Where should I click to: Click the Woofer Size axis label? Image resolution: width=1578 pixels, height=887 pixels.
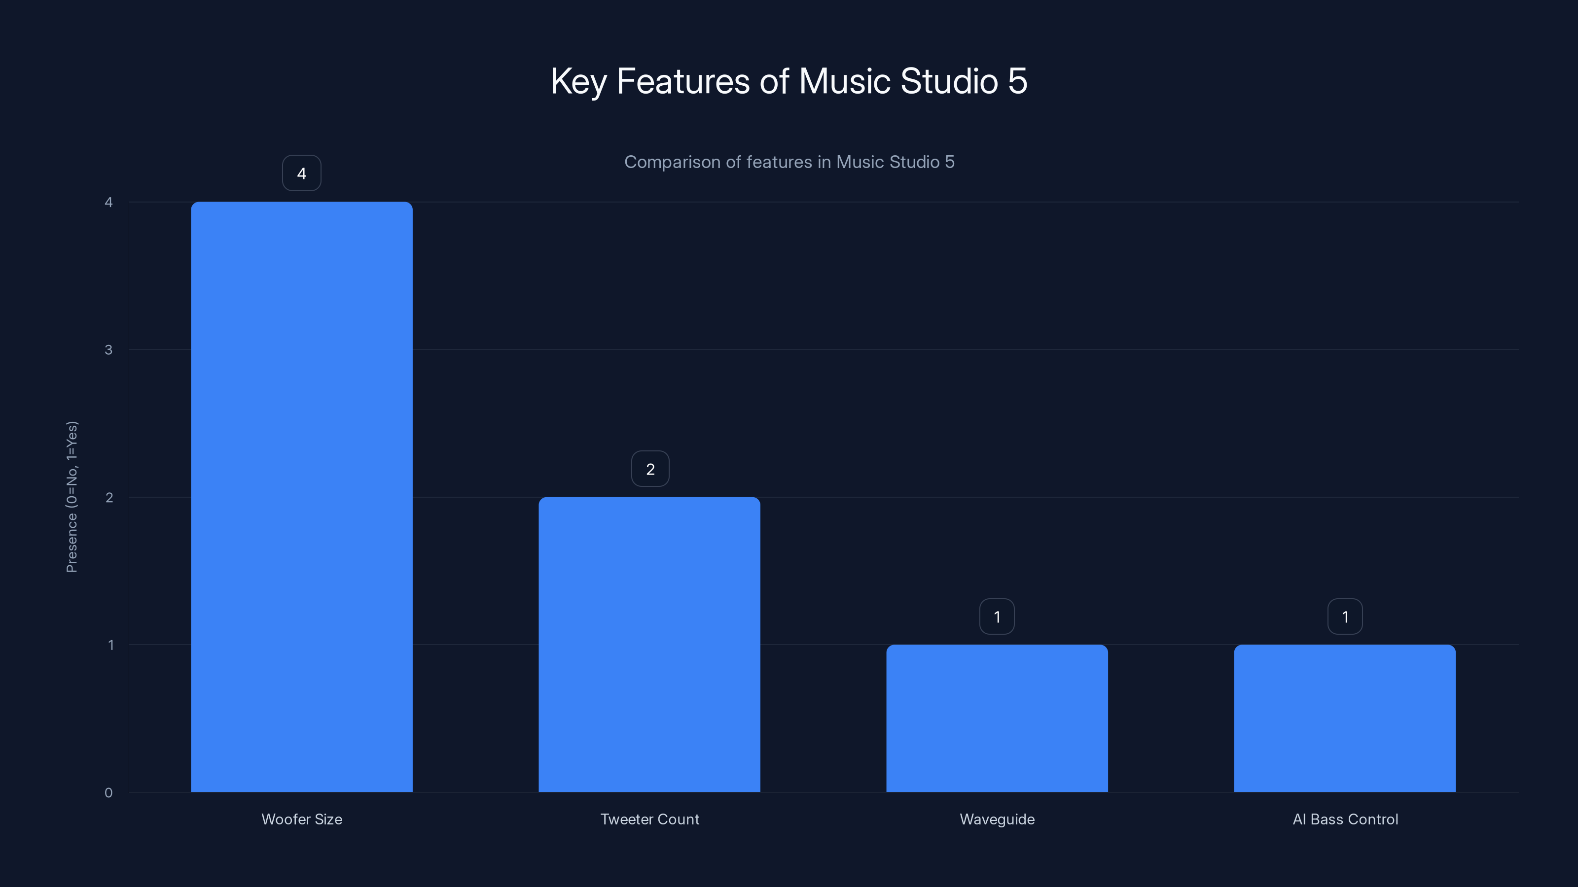click(x=301, y=819)
